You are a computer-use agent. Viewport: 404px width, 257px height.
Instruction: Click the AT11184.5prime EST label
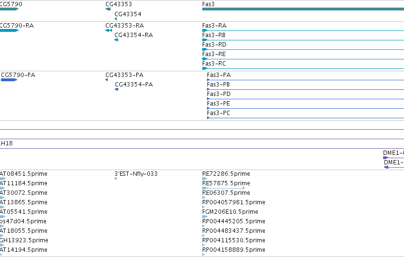(x=24, y=183)
